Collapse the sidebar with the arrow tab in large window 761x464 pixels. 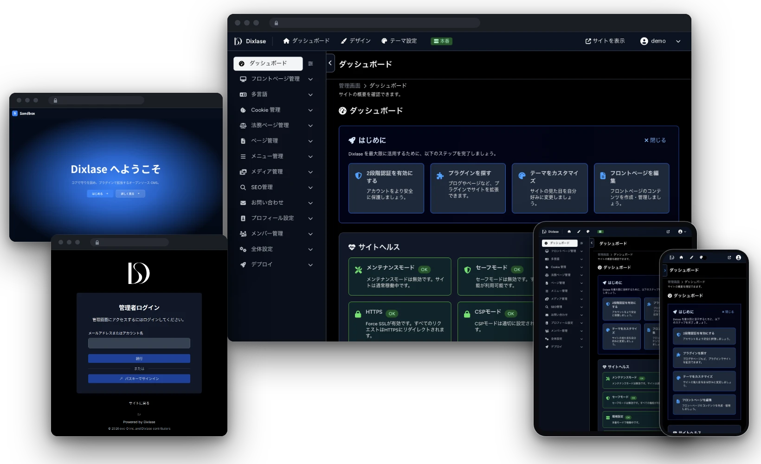point(330,63)
